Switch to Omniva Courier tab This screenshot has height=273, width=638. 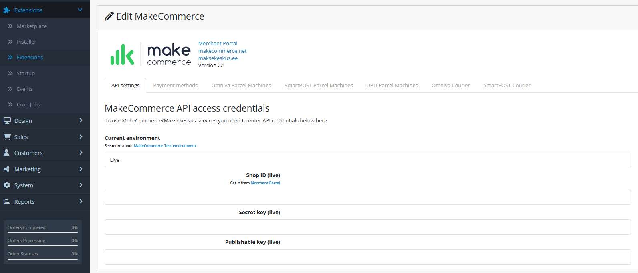[x=451, y=85]
